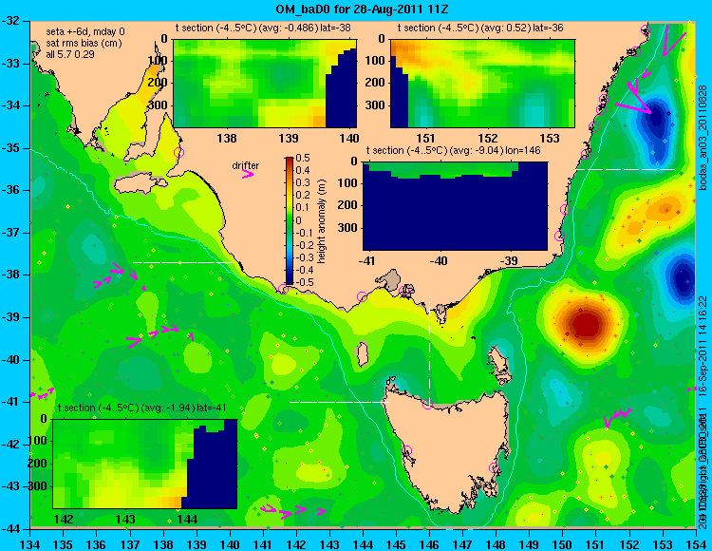Select the 'height anomaly (m)' colorbar label
712x551 pixels.
point(321,223)
